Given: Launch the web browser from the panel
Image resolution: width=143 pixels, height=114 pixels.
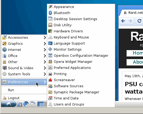Looking at the screenshot, I should pyautogui.click(x=26, y=104).
